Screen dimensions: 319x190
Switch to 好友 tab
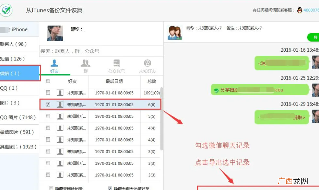54,67
